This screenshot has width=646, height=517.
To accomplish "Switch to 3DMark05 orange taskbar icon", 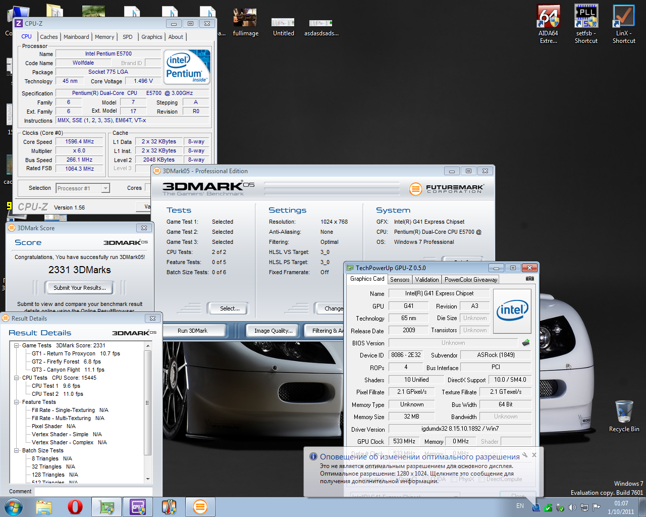I will point(200,507).
